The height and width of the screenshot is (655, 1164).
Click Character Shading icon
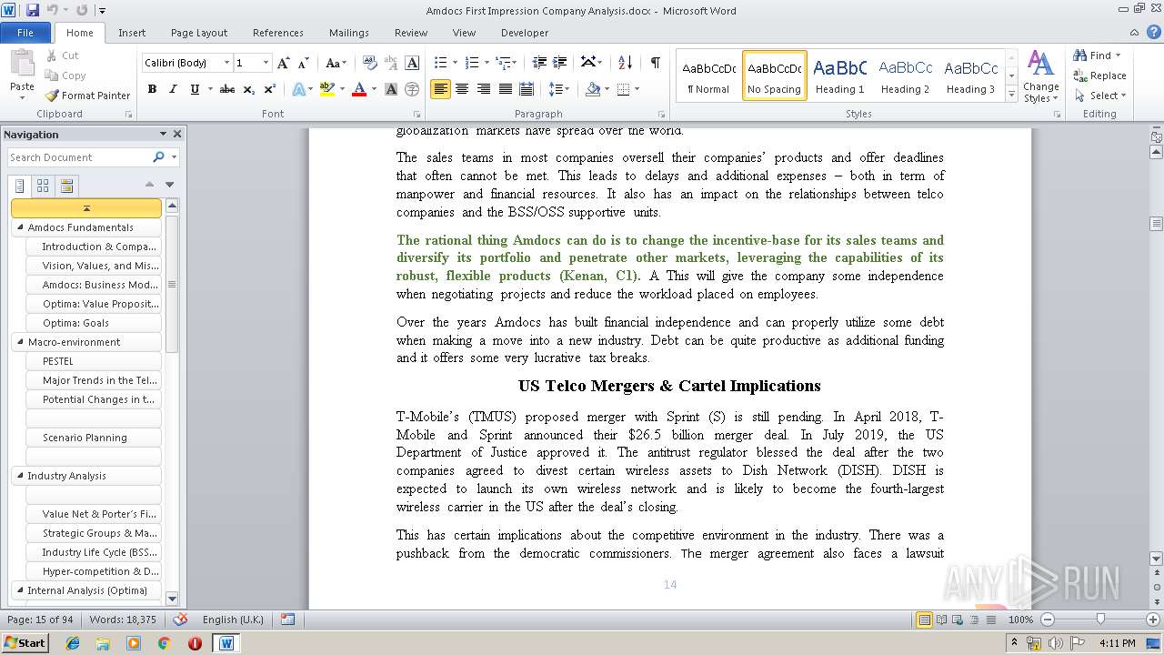(x=391, y=89)
